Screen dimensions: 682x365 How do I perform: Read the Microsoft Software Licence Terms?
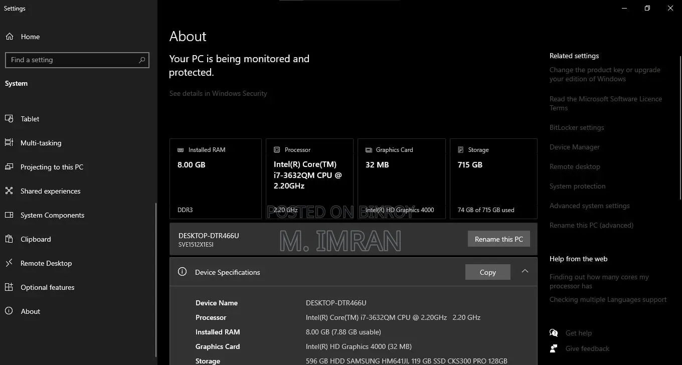click(606, 103)
